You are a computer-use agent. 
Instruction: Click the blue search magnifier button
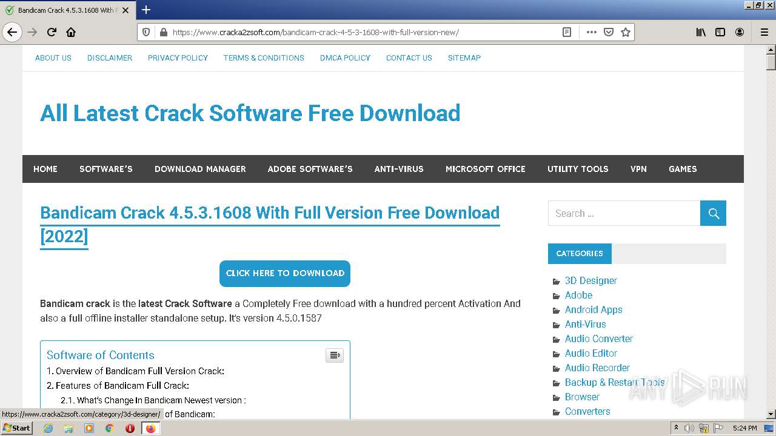(713, 213)
